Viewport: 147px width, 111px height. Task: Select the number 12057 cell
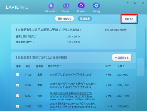28,96
